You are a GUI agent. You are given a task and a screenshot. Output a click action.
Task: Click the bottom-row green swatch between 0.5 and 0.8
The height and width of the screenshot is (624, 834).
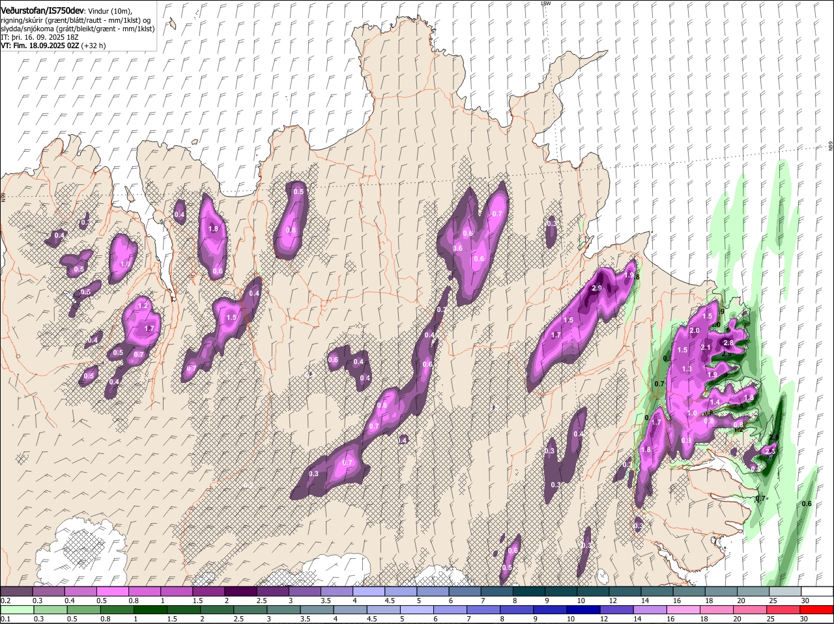click(83, 610)
